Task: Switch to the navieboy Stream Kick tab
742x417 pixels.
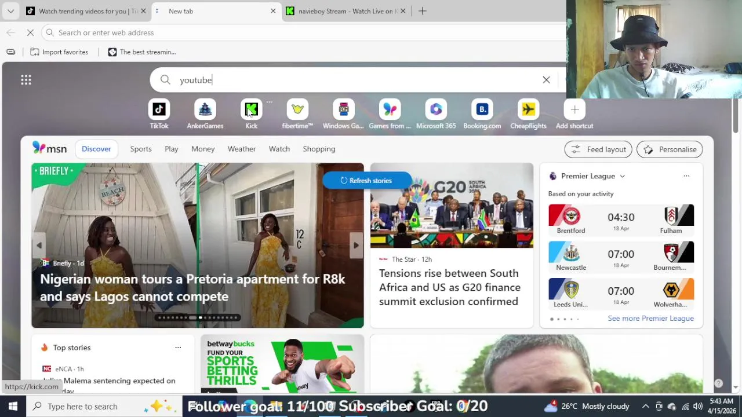Action: click(x=347, y=11)
